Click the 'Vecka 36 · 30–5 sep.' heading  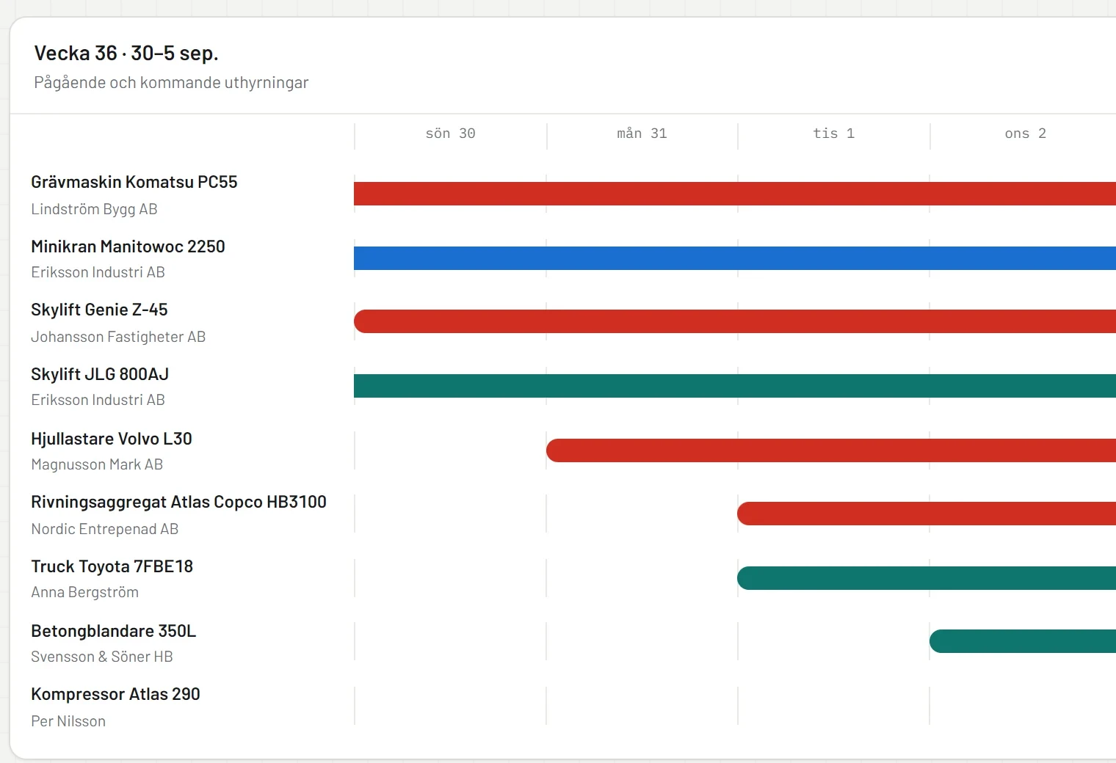click(126, 53)
